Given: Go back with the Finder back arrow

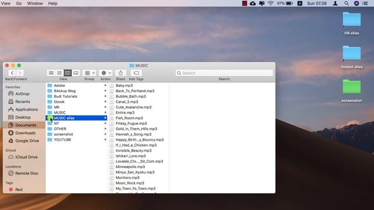Looking at the screenshot, I should 12,73.
